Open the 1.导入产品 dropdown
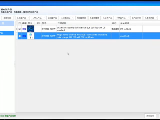 pyautogui.click(x=38, y=18)
